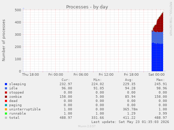Click the dark red zombie area in graph

[160, 25]
